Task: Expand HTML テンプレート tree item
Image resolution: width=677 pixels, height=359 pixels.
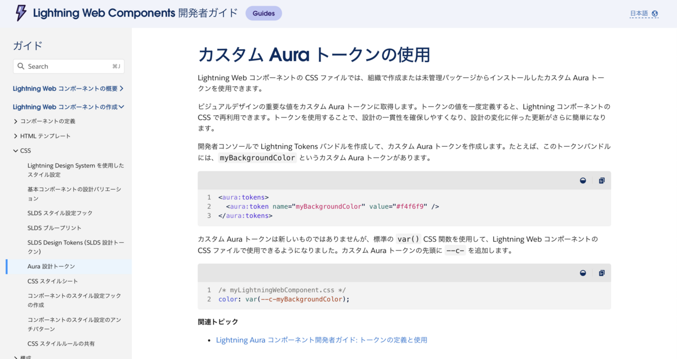Action: click(42, 136)
